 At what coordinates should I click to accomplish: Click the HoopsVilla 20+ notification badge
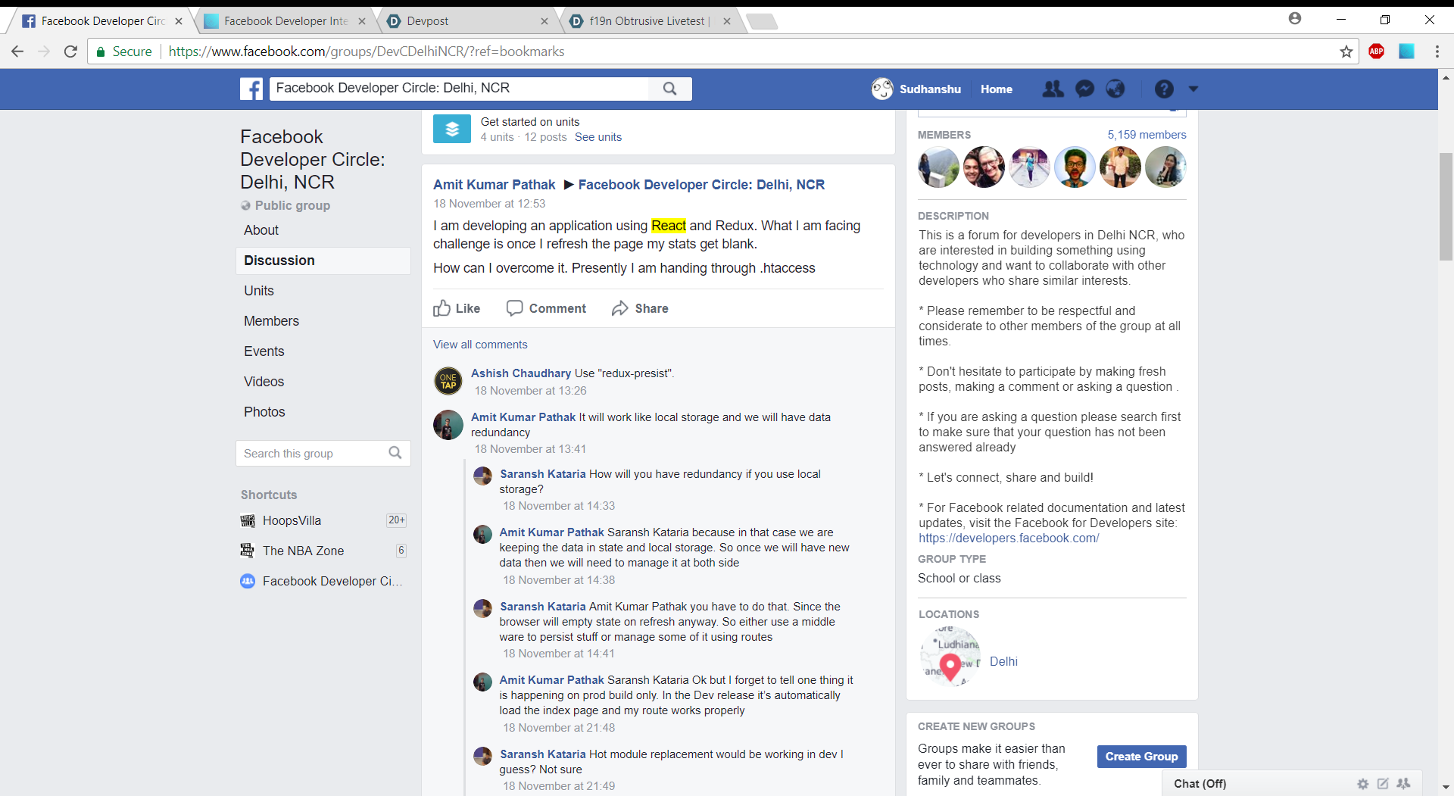pos(396,520)
